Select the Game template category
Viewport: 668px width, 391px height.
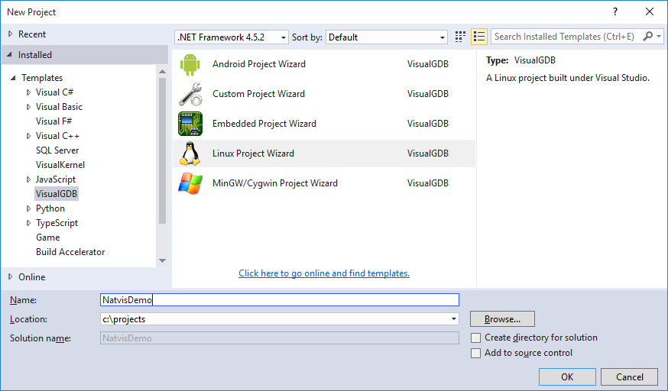tap(47, 238)
